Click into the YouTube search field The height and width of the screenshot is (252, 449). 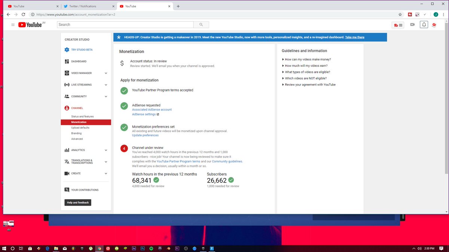pos(125,25)
